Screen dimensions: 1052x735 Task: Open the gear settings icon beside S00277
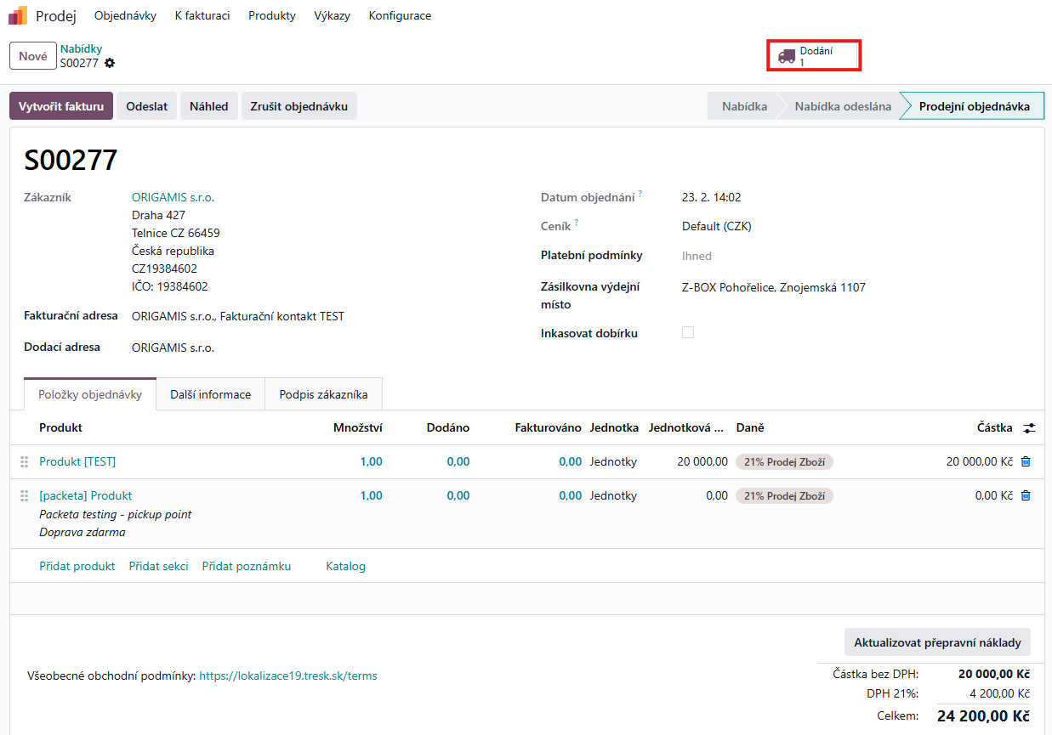(x=110, y=63)
